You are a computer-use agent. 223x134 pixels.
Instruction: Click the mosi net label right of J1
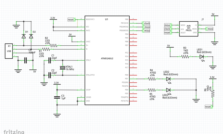click(210, 29)
